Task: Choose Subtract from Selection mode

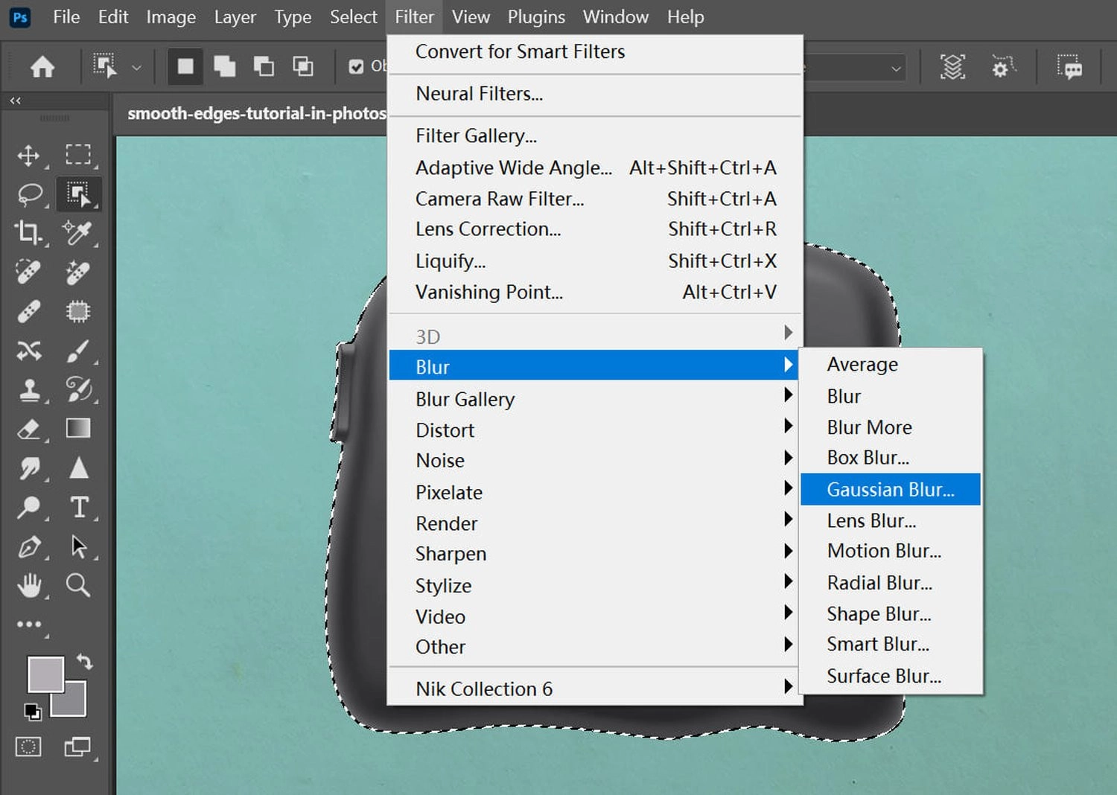Action: click(x=264, y=67)
